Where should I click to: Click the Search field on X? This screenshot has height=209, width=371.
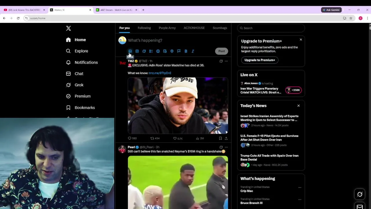point(271,28)
